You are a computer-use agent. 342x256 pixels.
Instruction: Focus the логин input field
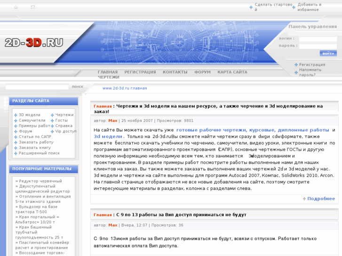pyautogui.click(x=318, y=39)
